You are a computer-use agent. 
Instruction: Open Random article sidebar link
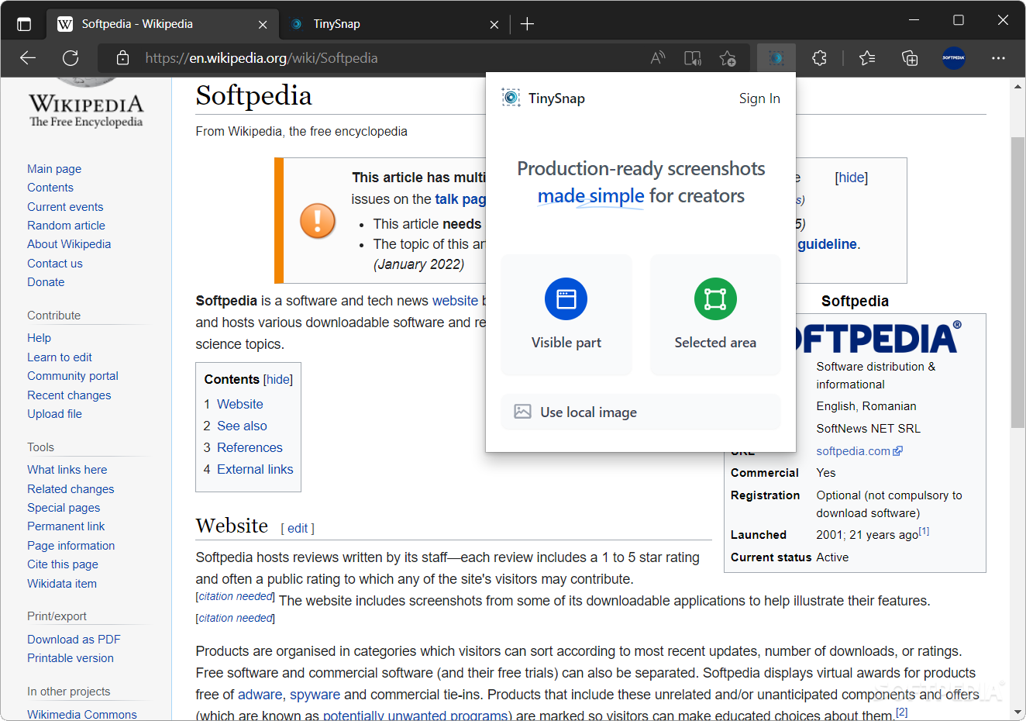[66, 226]
